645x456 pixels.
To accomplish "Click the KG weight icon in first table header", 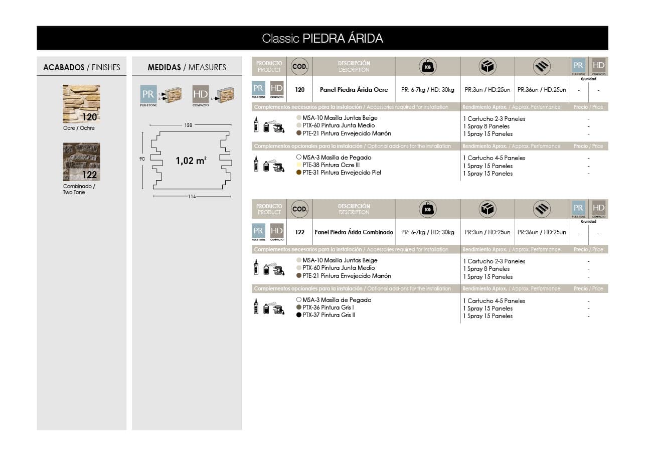I will (428, 66).
